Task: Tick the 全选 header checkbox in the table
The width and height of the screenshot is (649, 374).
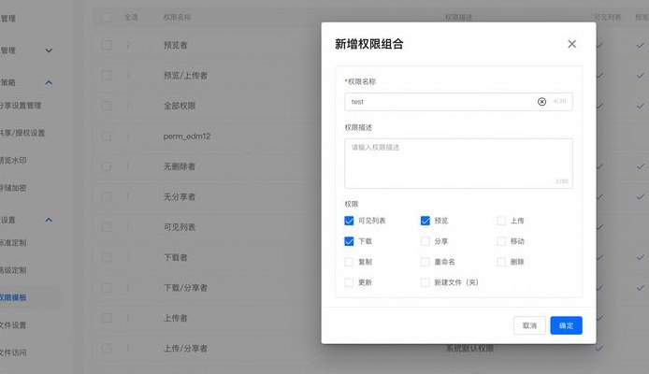Action: click(107, 18)
